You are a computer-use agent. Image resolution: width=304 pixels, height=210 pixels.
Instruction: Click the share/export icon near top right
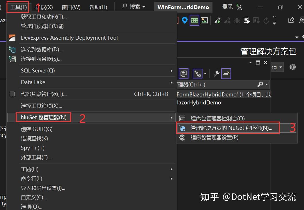pos(291,20)
